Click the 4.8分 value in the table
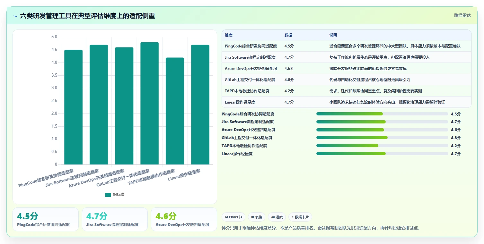 [289, 80]
